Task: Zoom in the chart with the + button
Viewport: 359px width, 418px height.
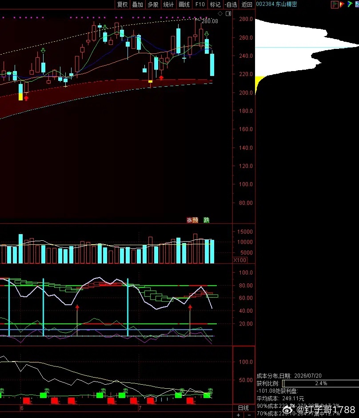Action: point(239,415)
